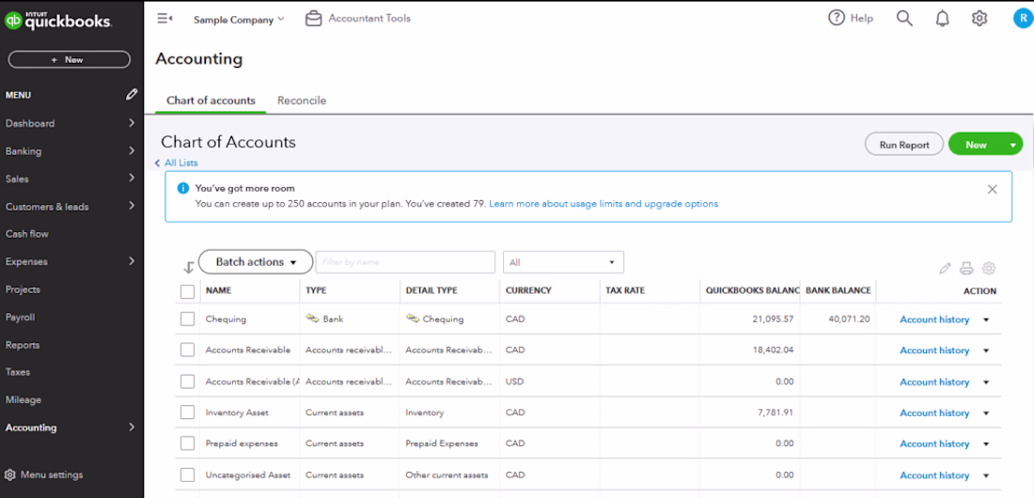Click the Run Report button

pos(903,145)
